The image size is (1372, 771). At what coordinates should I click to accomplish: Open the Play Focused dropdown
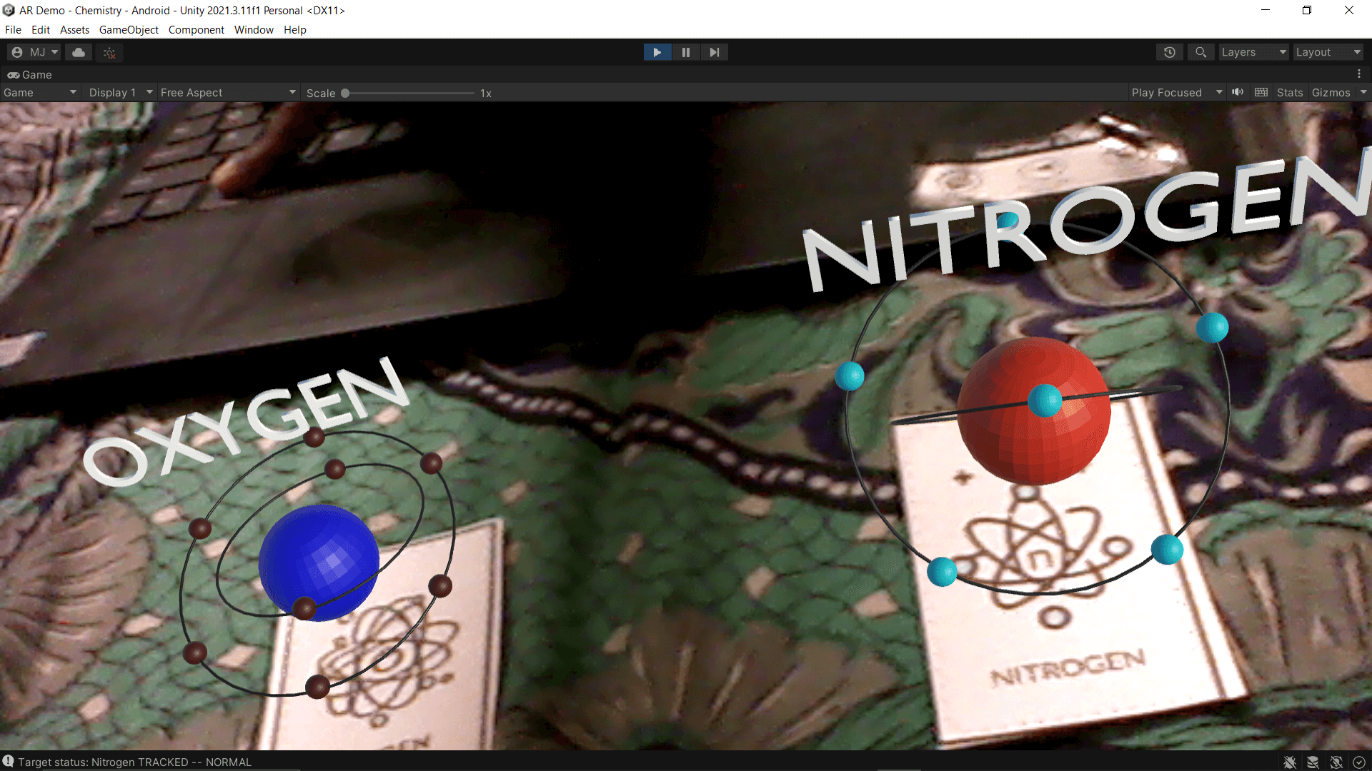point(1175,93)
